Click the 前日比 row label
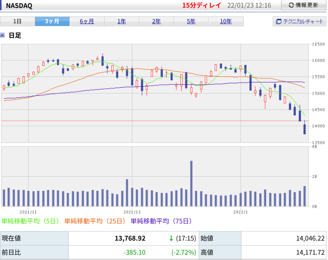The height and width of the screenshot is (260, 328). [34, 252]
